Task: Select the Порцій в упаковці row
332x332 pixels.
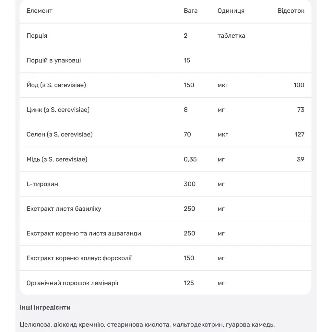Action: (165, 60)
